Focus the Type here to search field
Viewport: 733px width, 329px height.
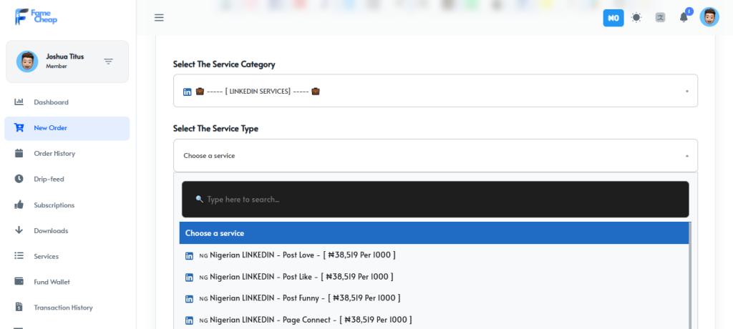tap(435, 199)
